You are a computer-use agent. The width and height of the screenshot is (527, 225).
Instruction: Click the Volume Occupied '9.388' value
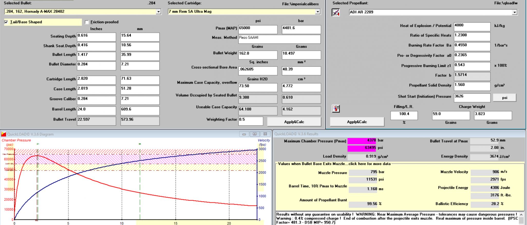(x=258, y=99)
